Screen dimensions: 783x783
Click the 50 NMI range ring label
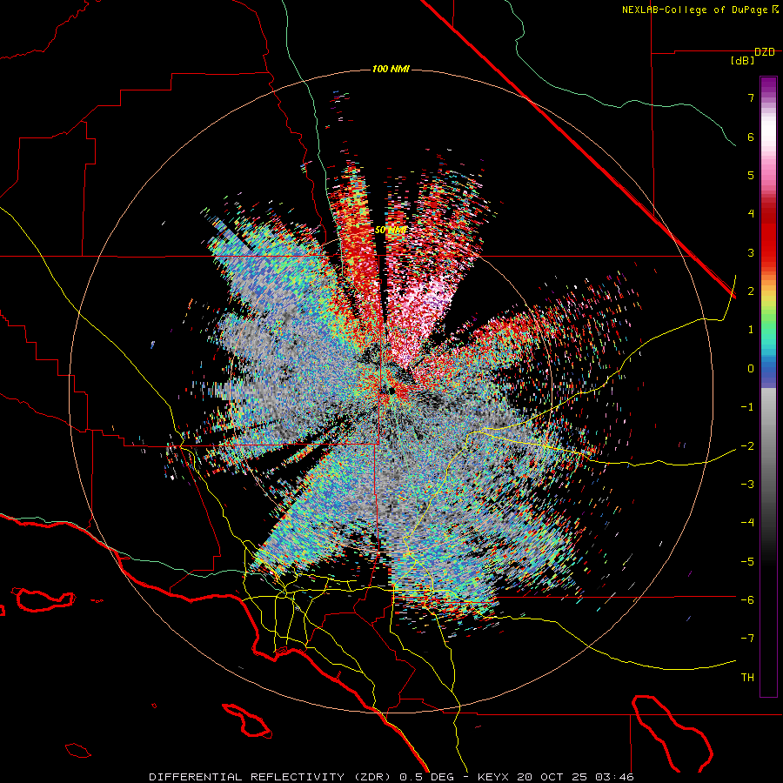tap(391, 230)
